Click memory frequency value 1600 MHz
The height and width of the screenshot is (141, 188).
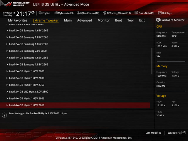pyautogui.click(x=161, y=76)
